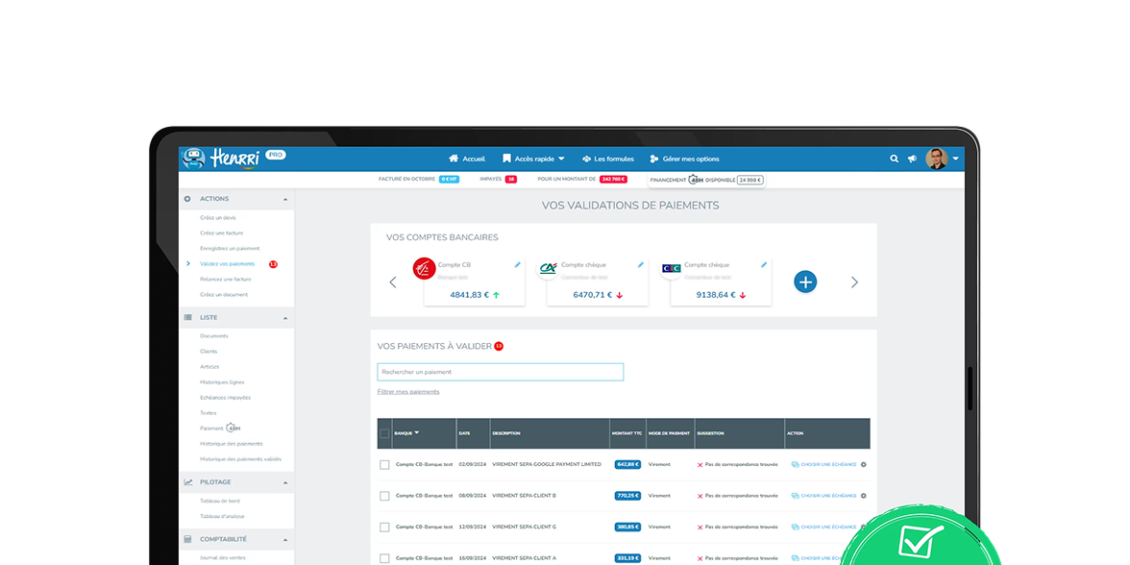Viewport: 1130px width, 565px height.
Task: Click the Montant TTC column header
Action: click(x=626, y=434)
